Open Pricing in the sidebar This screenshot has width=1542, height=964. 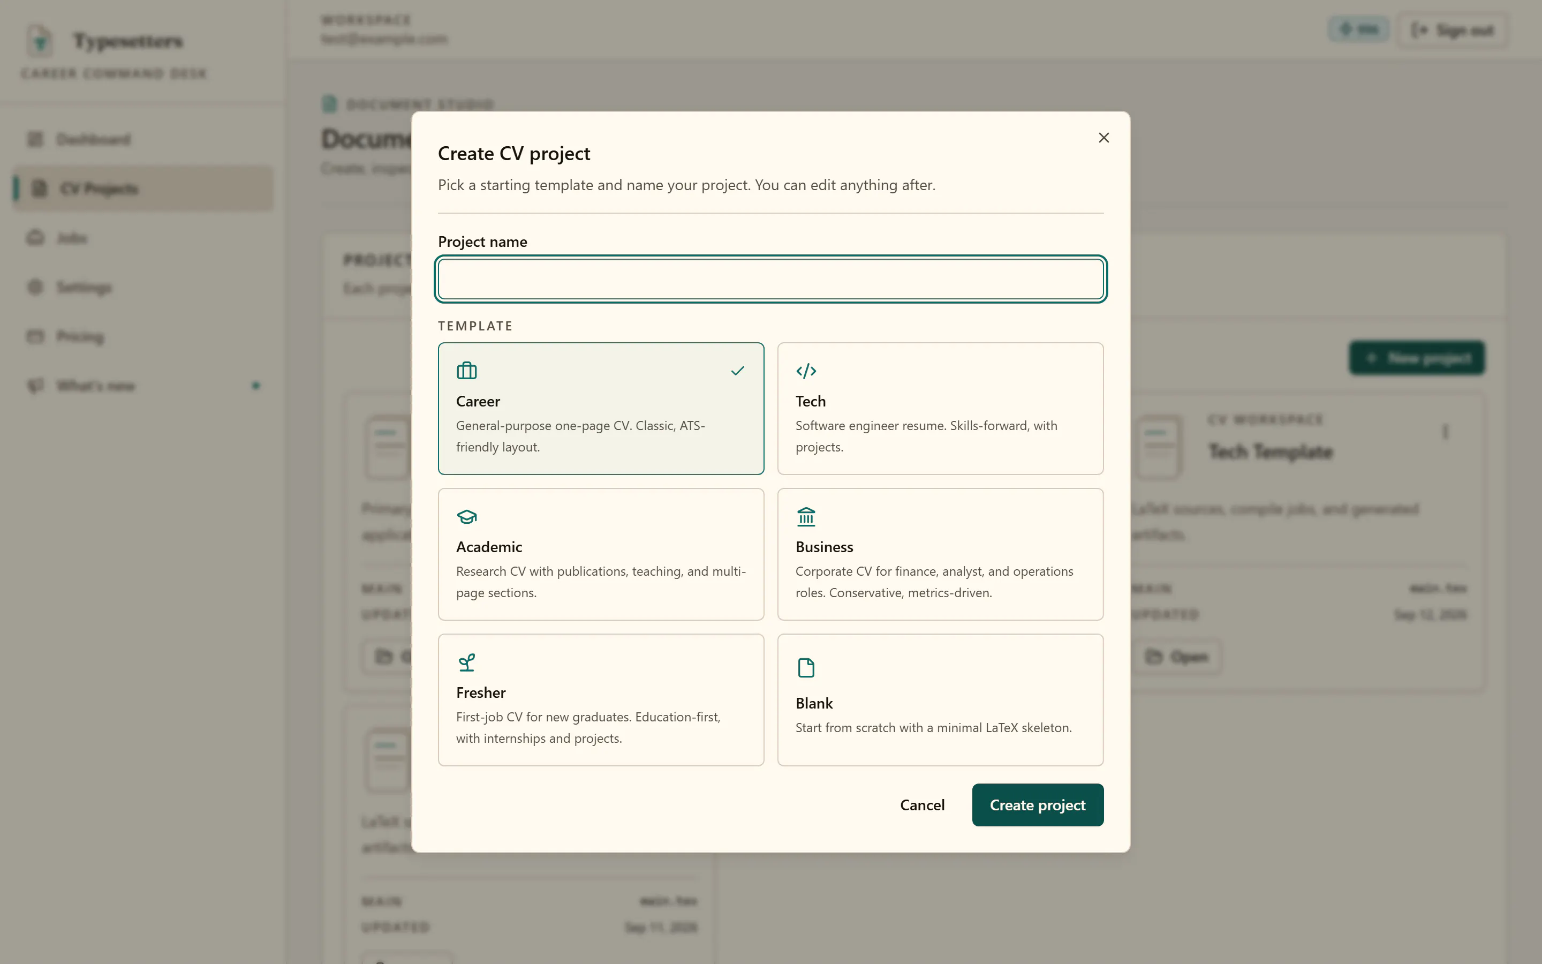(143, 336)
